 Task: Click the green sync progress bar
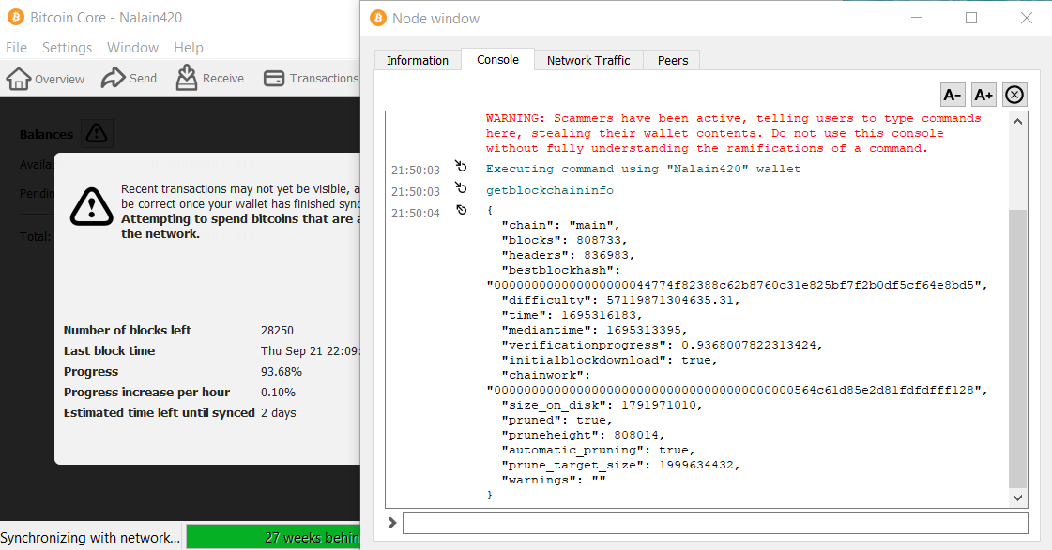tap(273, 537)
